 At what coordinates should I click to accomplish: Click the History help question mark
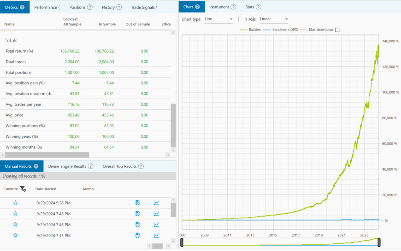coord(120,7)
